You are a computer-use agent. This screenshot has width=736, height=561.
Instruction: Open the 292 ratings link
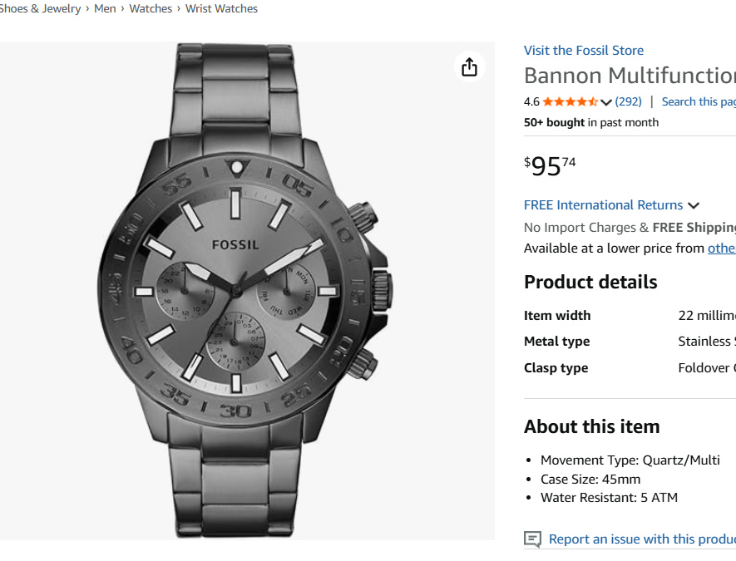(x=629, y=102)
